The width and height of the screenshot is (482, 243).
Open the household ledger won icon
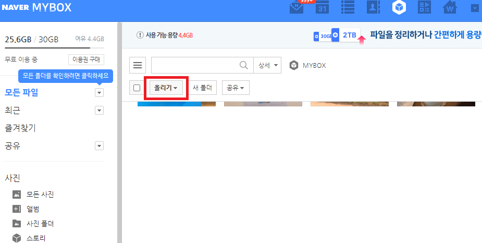450,7
